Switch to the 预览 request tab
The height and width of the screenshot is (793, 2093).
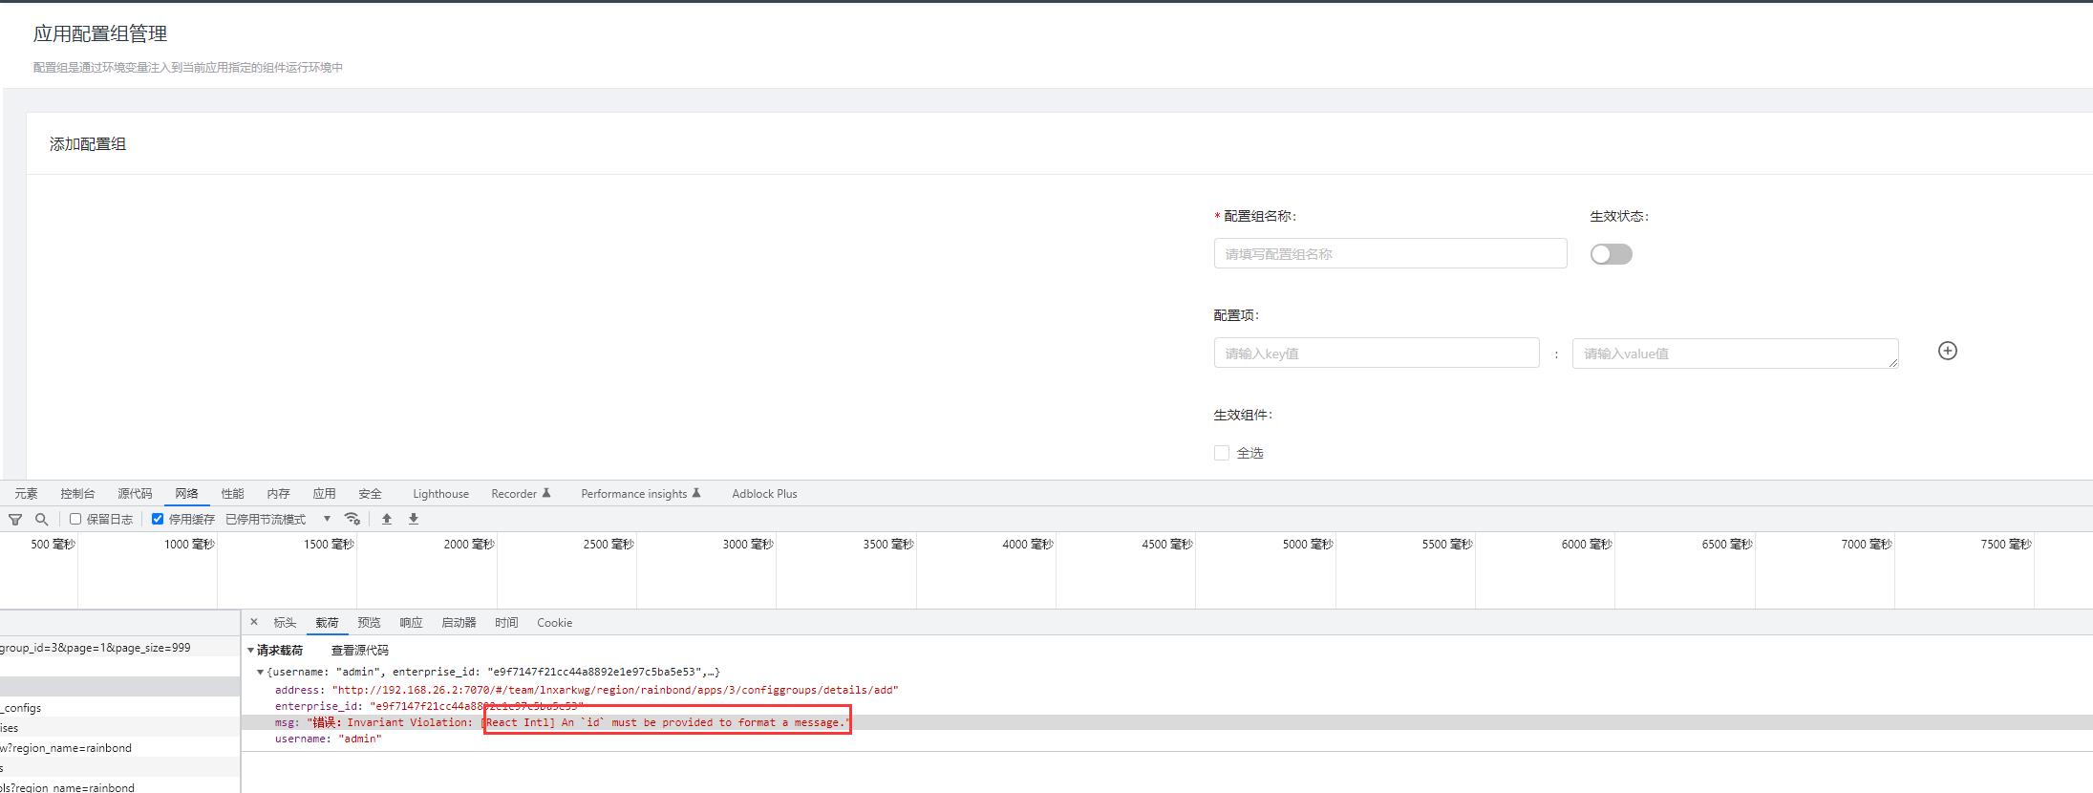369,623
